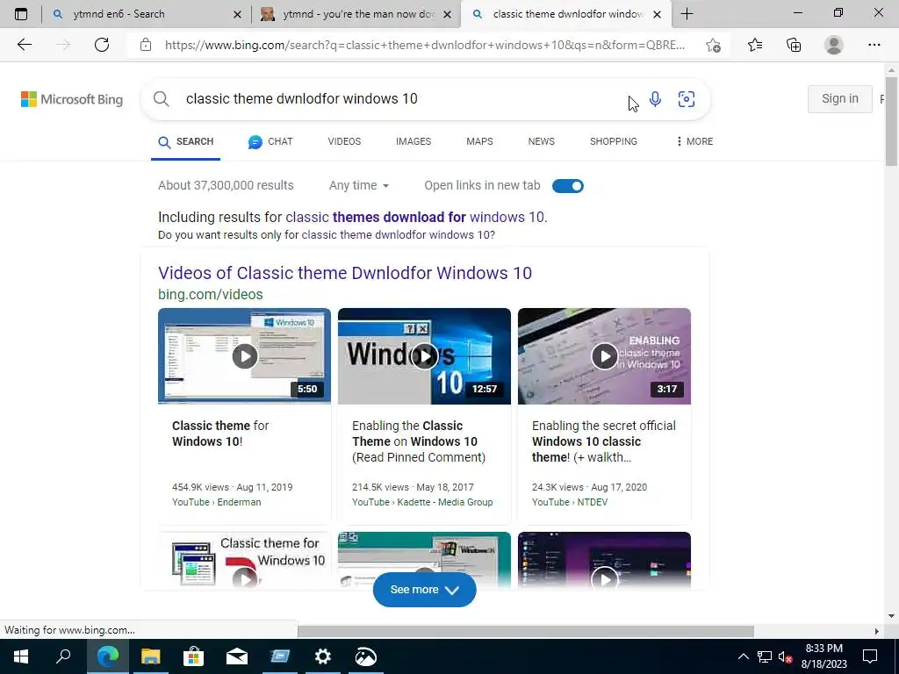Open Mail app from taskbar
The width and height of the screenshot is (899, 674).
click(237, 656)
